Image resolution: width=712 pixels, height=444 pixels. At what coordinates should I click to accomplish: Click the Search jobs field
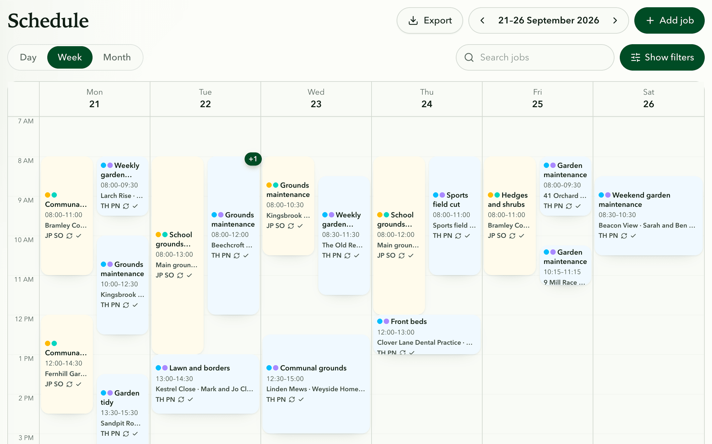pyautogui.click(x=535, y=57)
